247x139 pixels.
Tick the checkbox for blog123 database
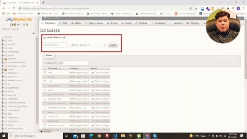pos(45,77)
